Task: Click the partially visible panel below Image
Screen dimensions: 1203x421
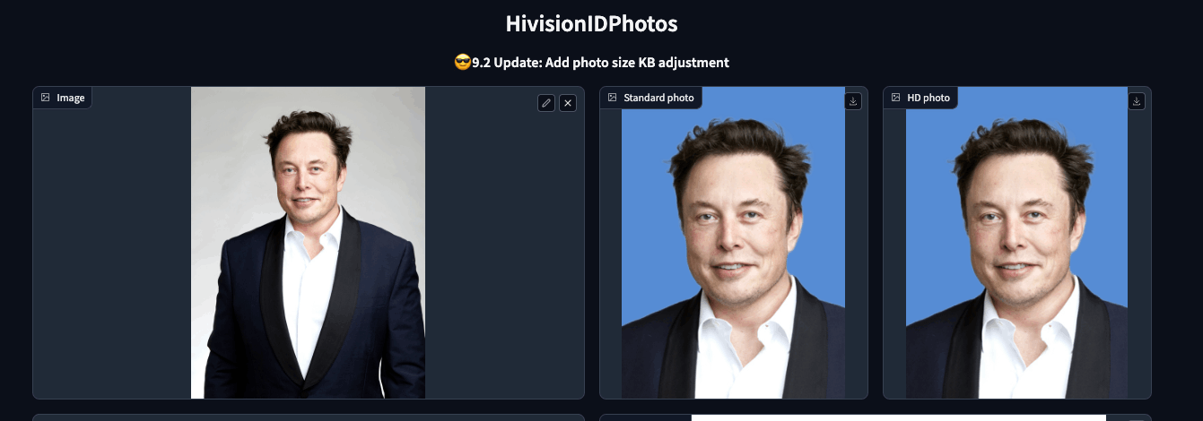Action: [309, 417]
